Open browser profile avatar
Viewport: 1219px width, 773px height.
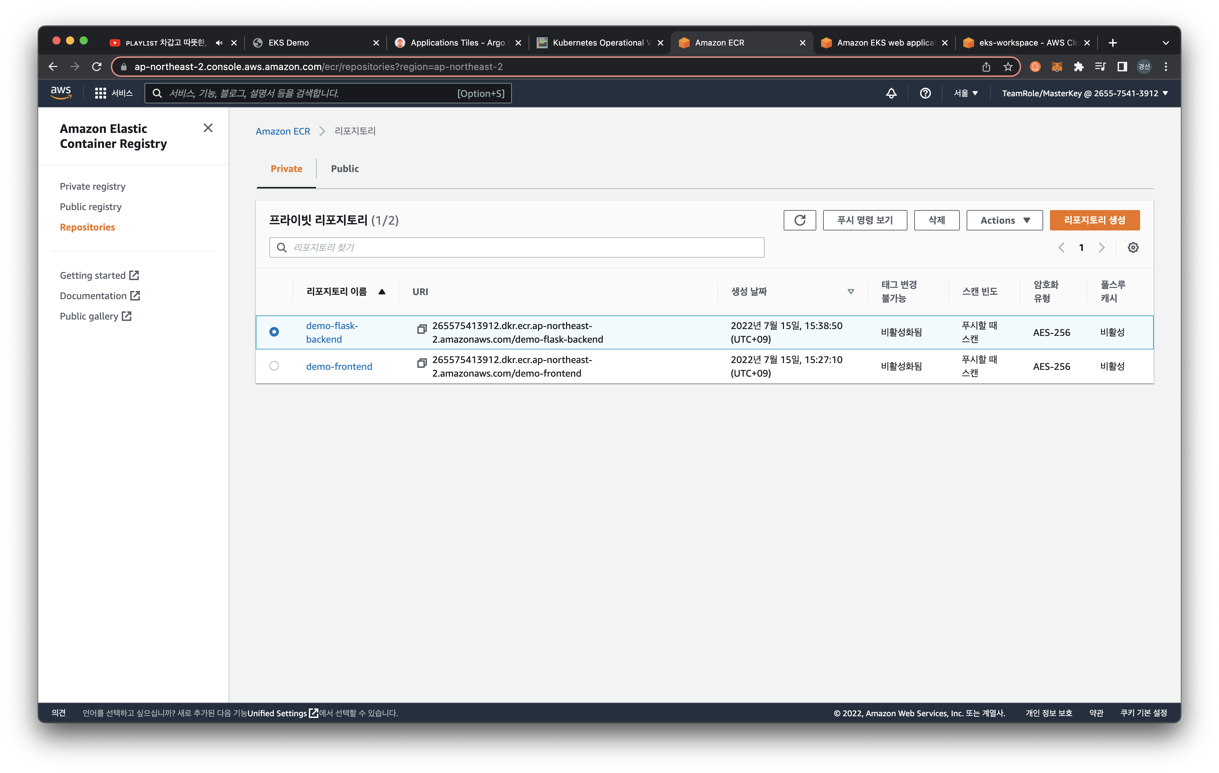1144,67
